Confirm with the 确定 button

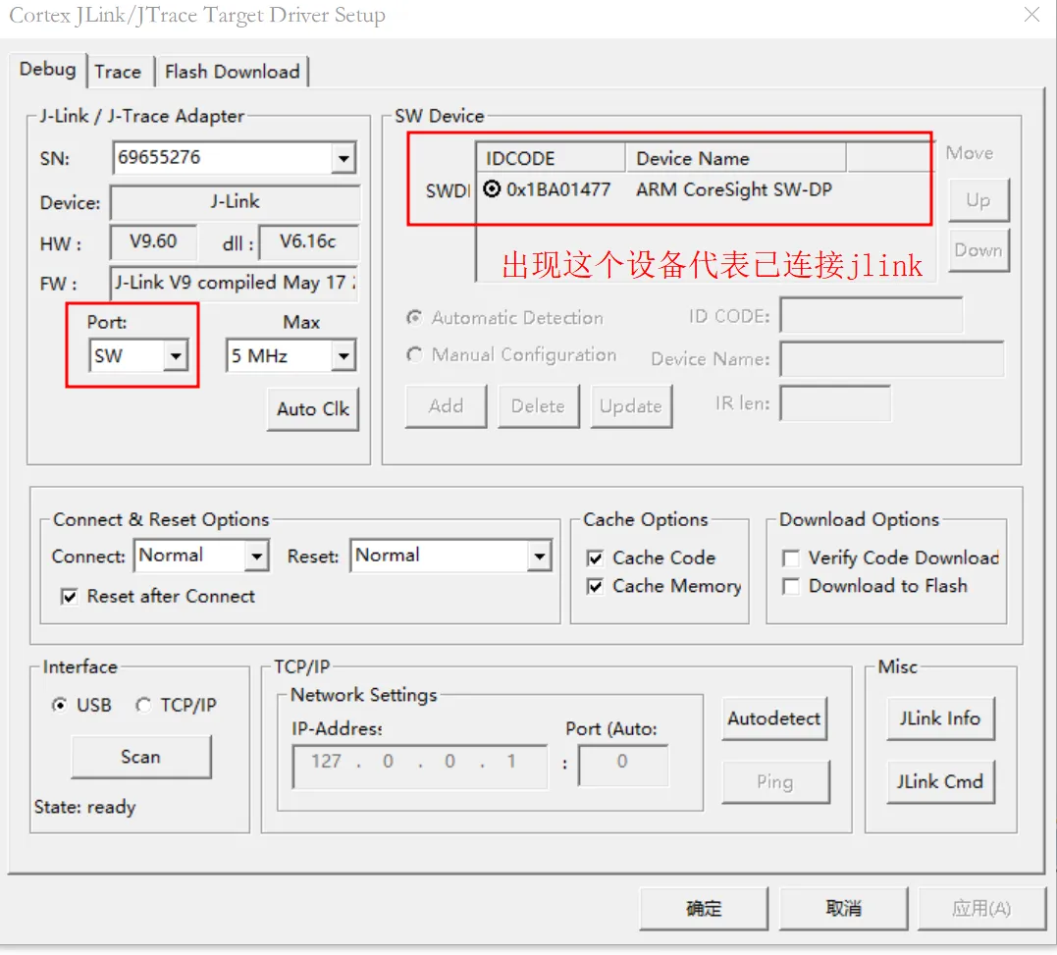[704, 909]
